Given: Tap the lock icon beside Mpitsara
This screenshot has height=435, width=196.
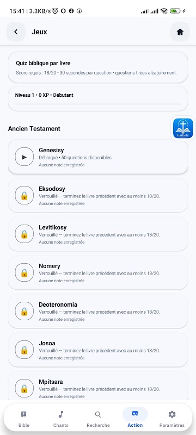Looking at the screenshot, I should coord(24,388).
